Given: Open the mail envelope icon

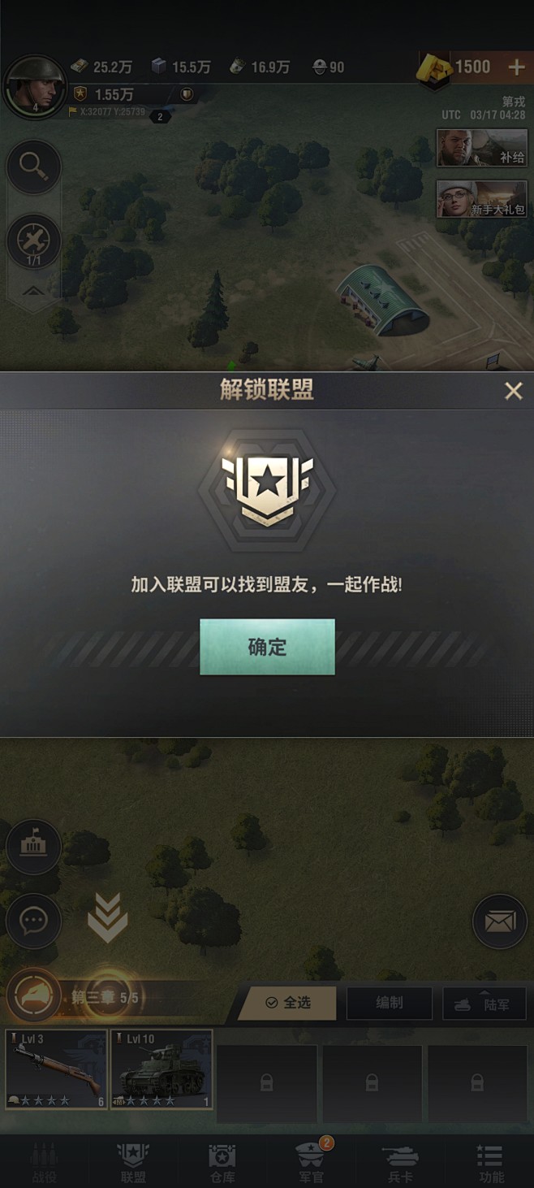Looking at the screenshot, I should [x=500, y=921].
